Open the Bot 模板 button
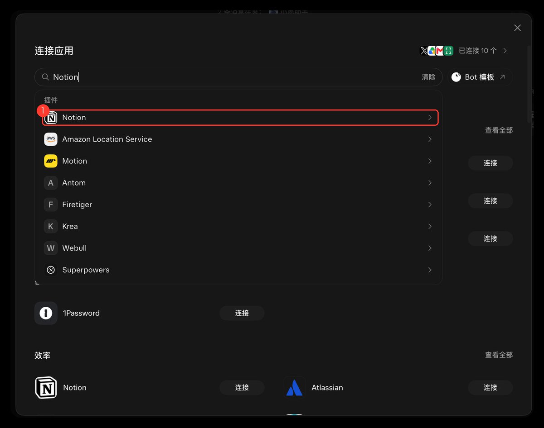Viewport: 544px width, 428px height. 480,77
